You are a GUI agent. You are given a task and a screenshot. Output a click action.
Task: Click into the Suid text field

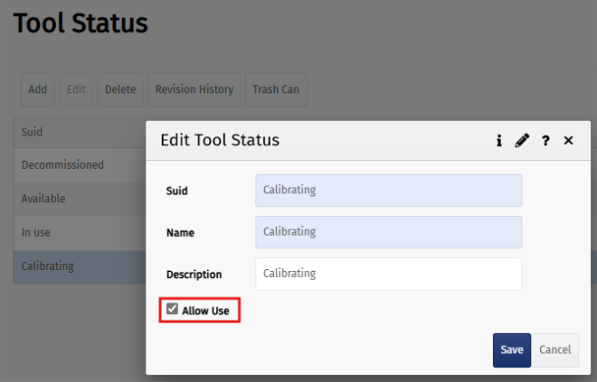388,191
